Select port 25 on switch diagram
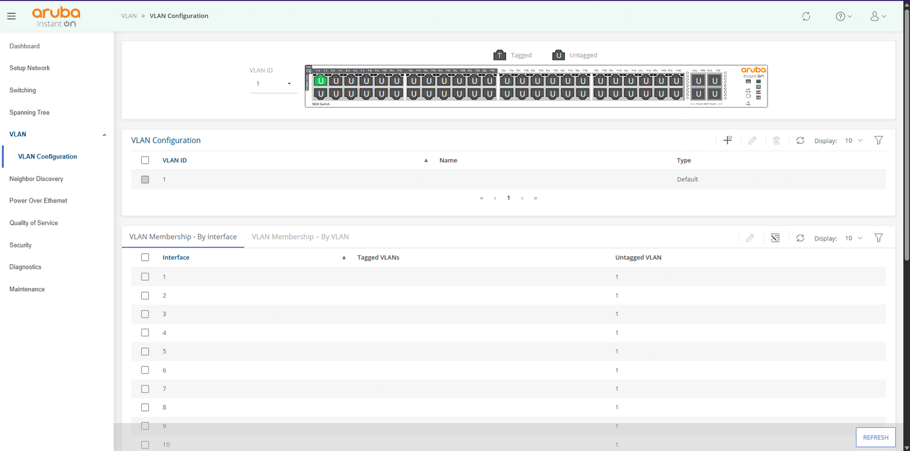The width and height of the screenshot is (910, 451). click(x=506, y=81)
